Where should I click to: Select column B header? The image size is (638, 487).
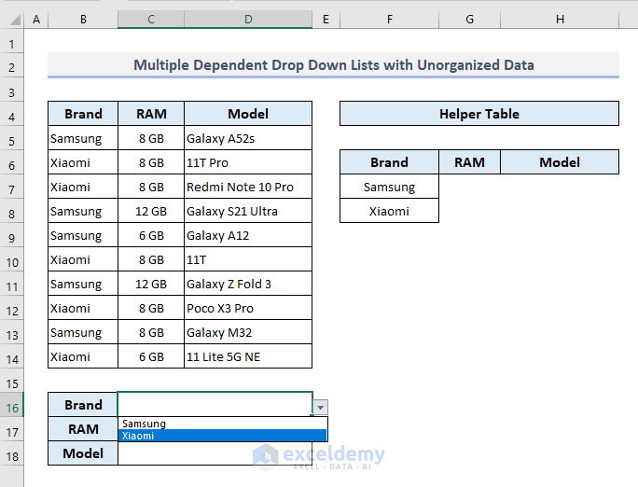coord(83,19)
